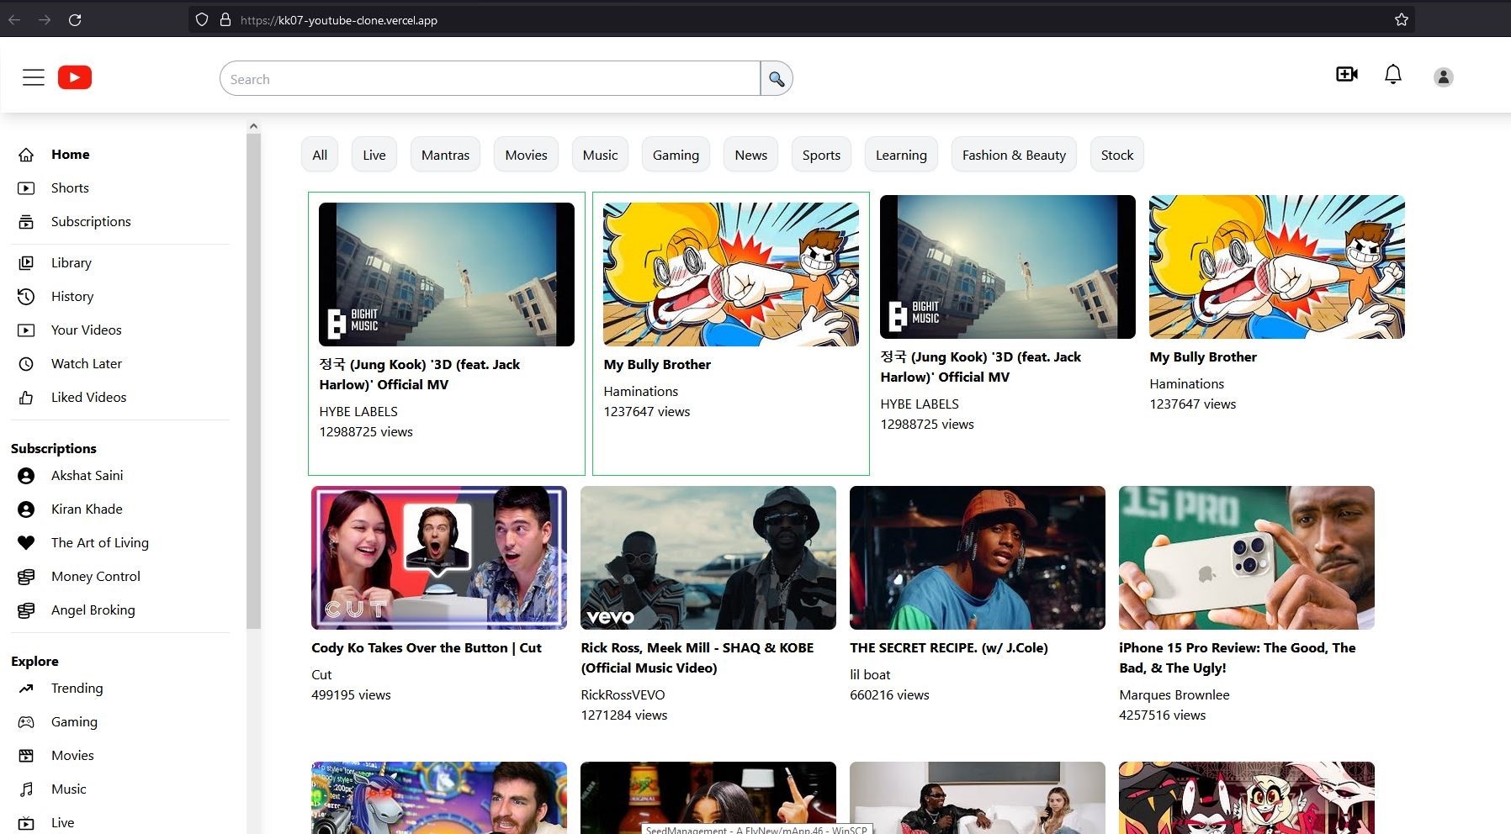This screenshot has height=834, width=1511.
Task: Select the Stock category chip
Action: click(x=1117, y=155)
